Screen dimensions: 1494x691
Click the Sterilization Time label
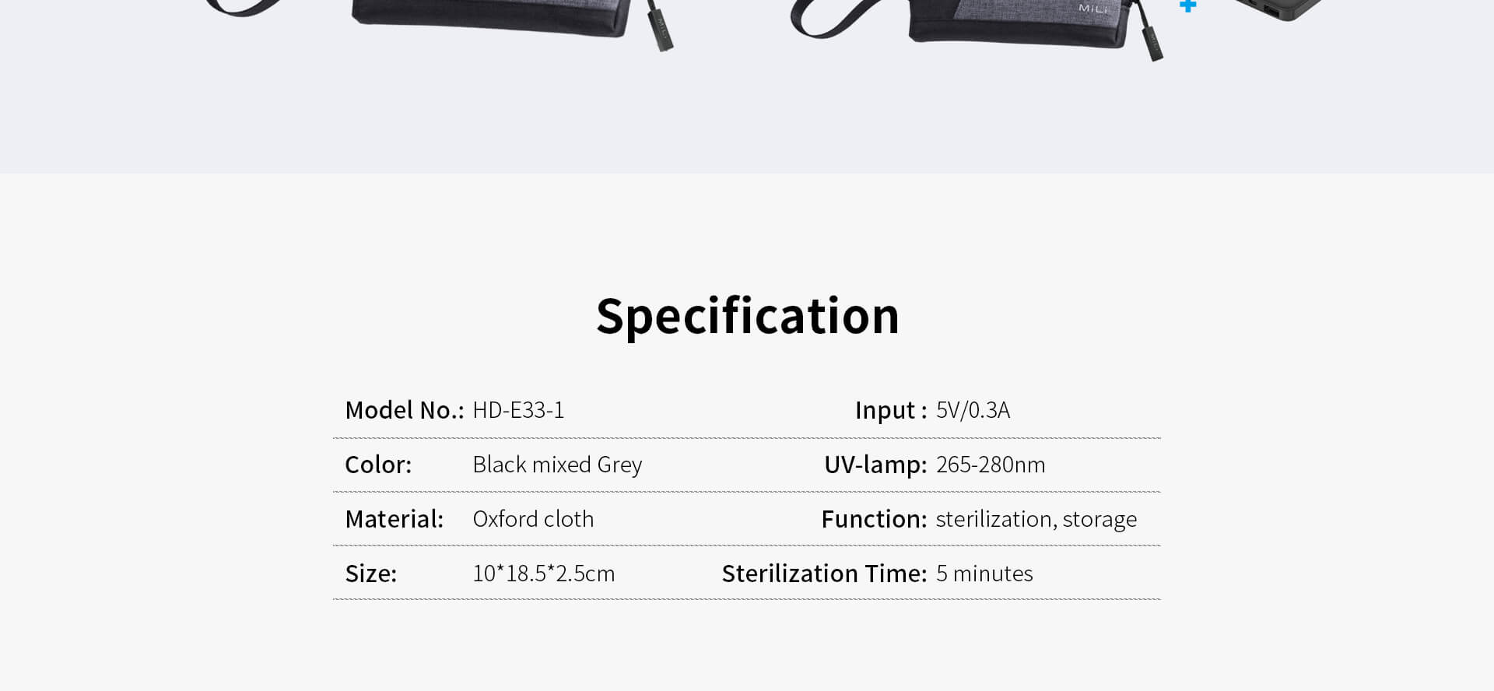click(824, 573)
